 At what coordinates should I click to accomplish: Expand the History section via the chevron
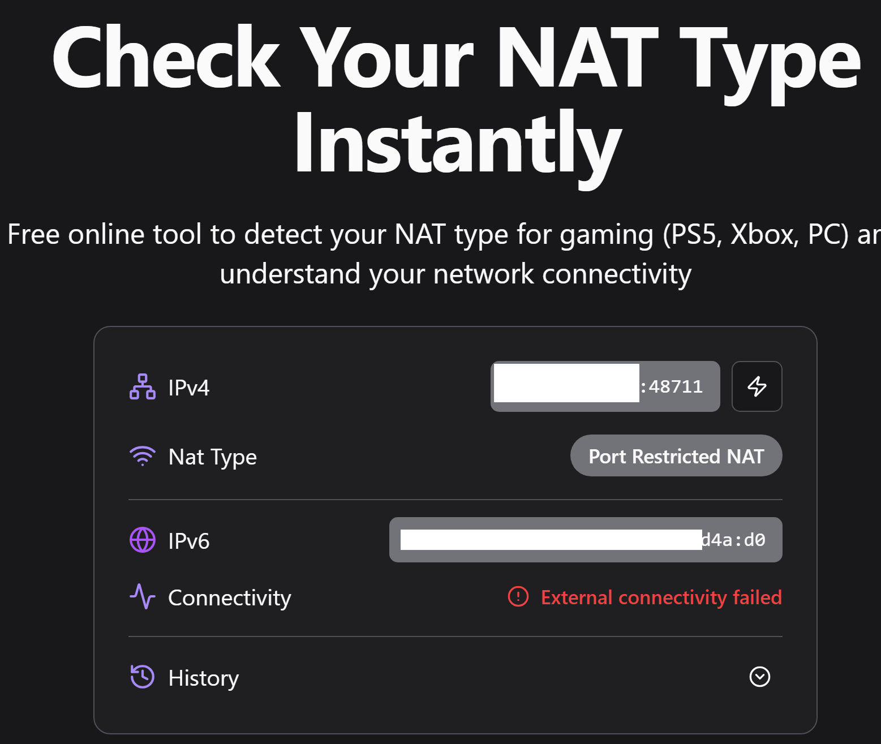click(x=760, y=677)
